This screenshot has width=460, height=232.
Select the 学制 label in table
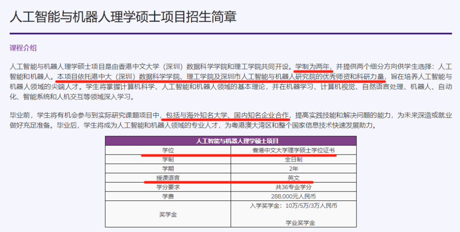(x=168, y=160)
